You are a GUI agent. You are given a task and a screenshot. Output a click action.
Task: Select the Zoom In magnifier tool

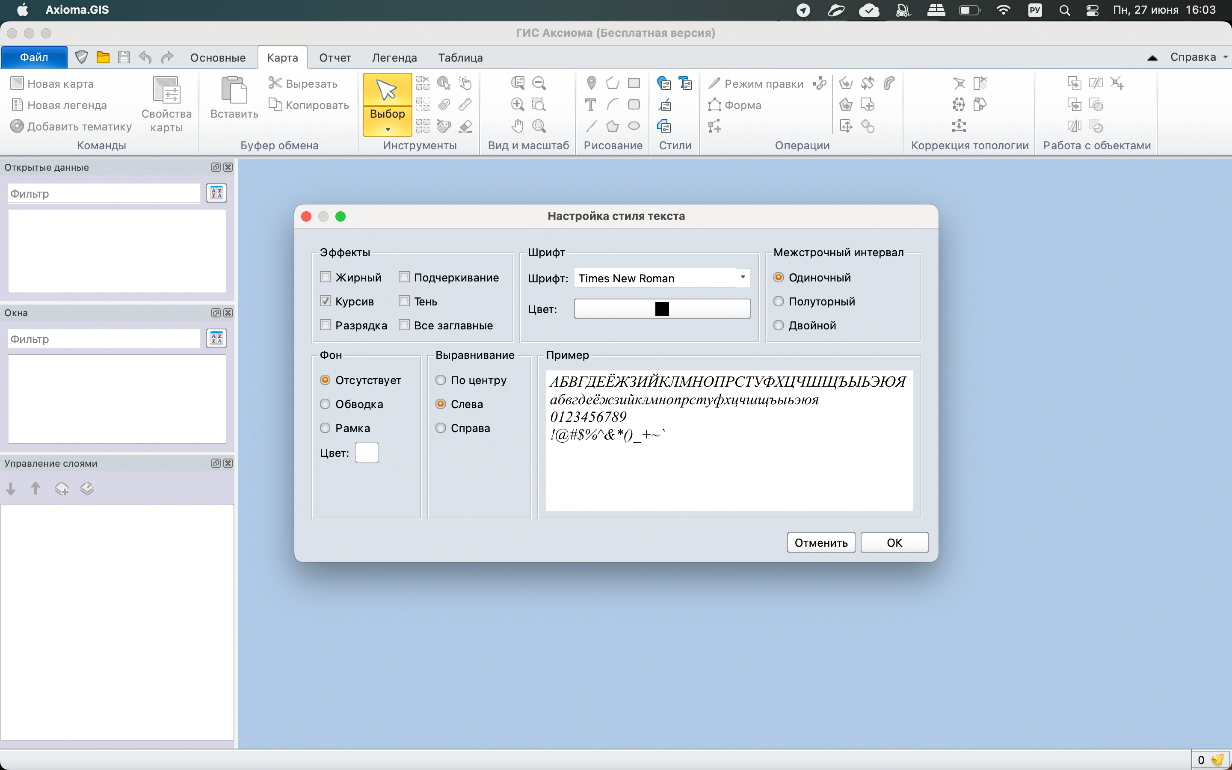[517, 105]
